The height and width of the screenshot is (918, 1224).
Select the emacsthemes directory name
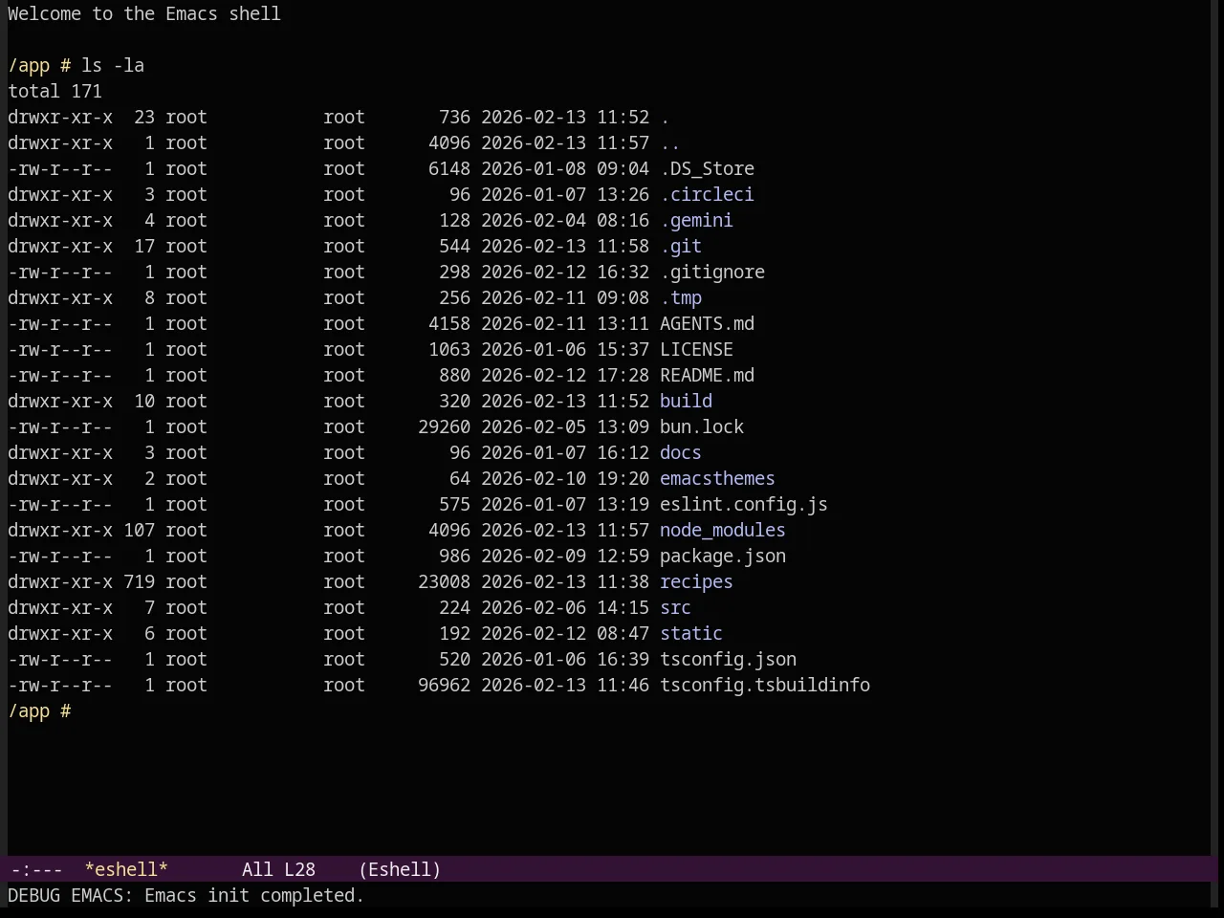click(717, 479)
